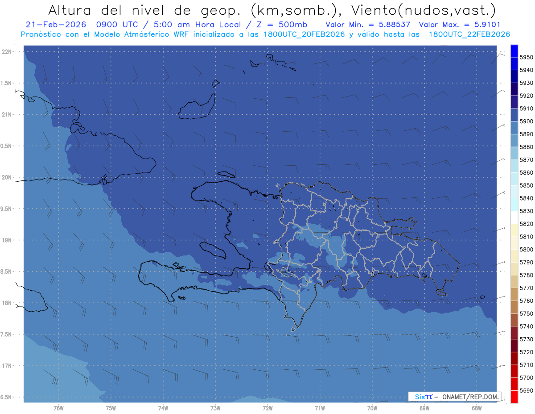
Task: Click the '9.5N' latitude label
Action: coord(6,209)
